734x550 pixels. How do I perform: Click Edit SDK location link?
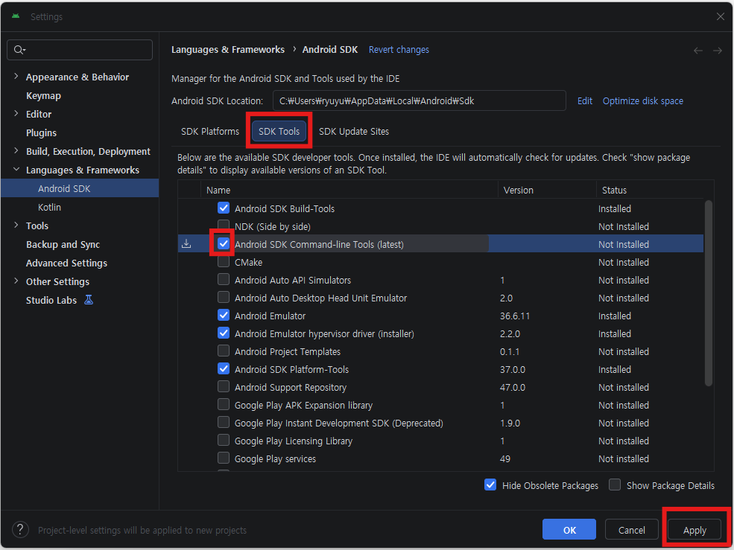click(585, 101)
